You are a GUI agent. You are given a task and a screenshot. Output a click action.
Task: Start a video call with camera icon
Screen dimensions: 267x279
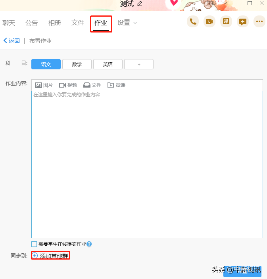click(209, 21)
